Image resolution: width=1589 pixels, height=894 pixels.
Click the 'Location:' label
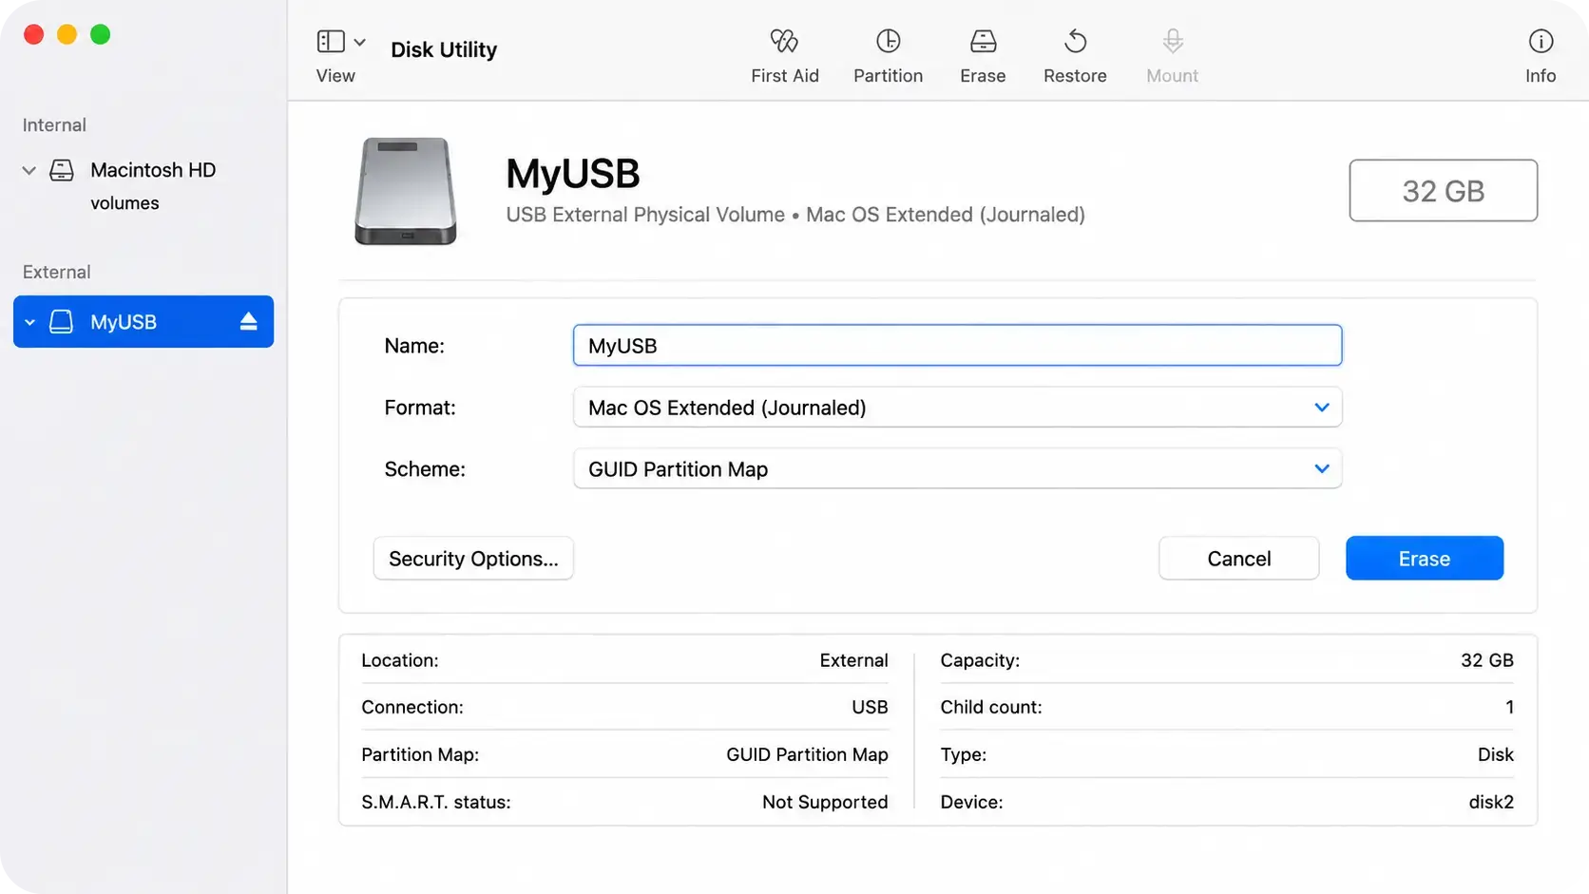pyautogui.click(x=399, y=660)
